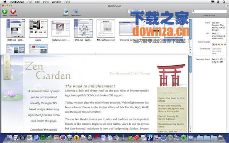The width and height of the screenshot is (229, 143).
Task: Click the thumbnail pane scroll down arrow
Action: [190, 52]
